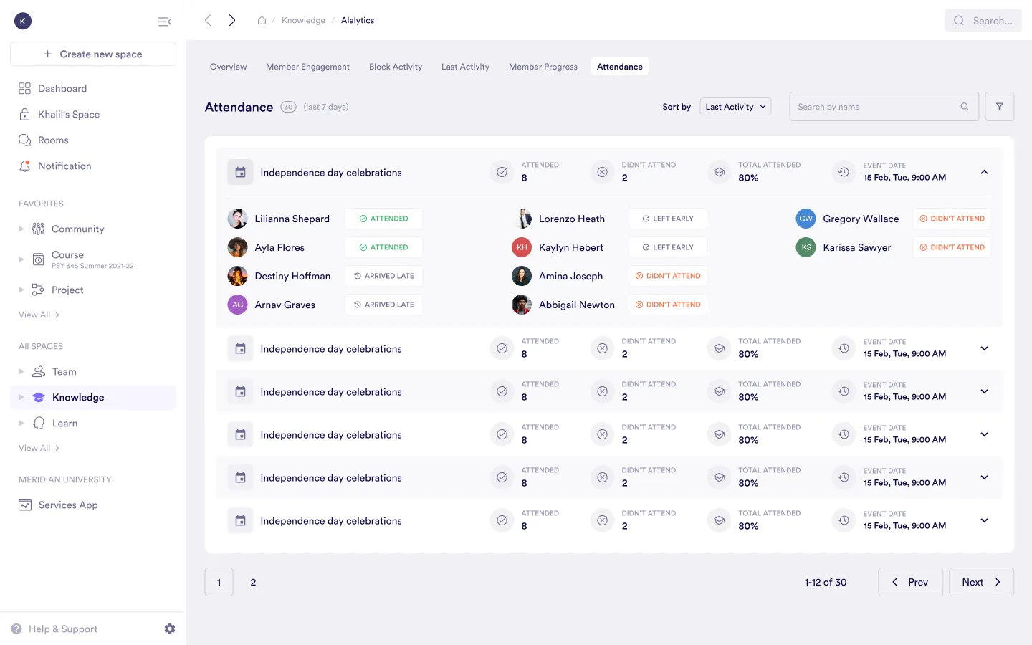Collapse the left sidebar using the collapse icon

click(165, 21)
